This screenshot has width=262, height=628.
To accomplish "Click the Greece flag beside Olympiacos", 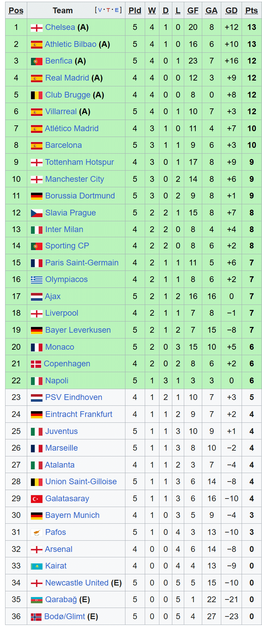I will 36,280.
